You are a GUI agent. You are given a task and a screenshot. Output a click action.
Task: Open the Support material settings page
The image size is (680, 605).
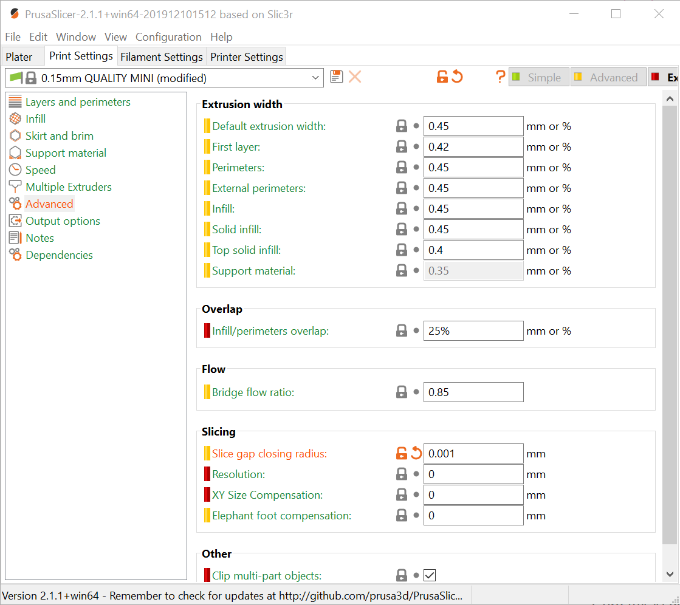click(66, 153)
